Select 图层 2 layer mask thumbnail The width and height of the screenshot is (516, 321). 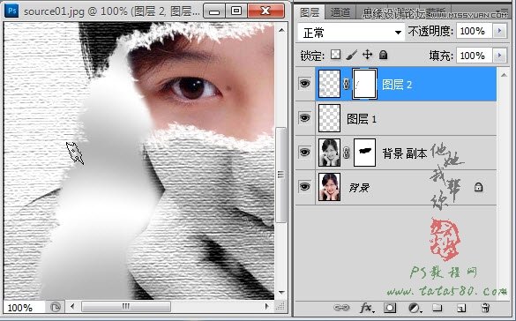(x=364, y=84)
